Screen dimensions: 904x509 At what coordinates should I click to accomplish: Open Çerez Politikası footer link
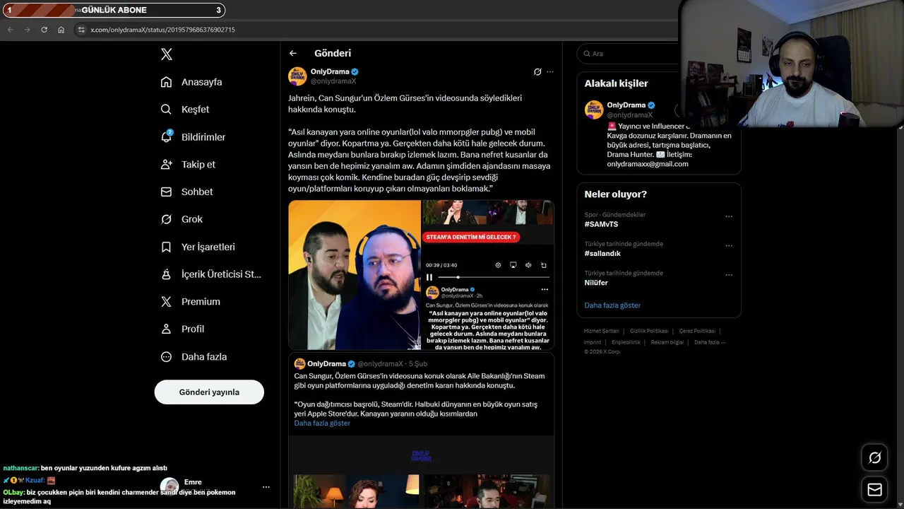[697, 331]
